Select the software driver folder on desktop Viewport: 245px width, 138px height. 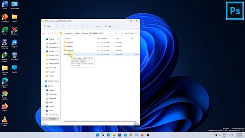[x=5, y=70]
